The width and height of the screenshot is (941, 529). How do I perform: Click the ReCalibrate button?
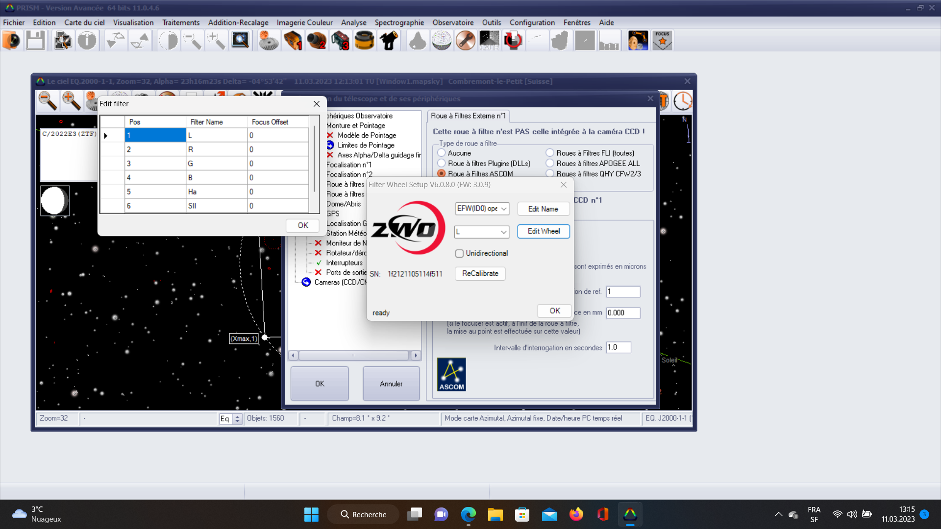pos(480,273)
